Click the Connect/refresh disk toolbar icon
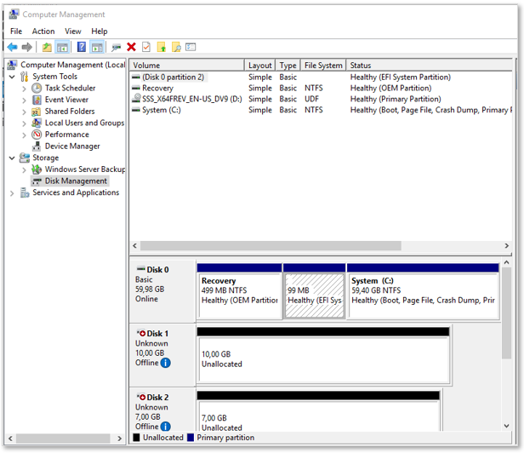Image resolution: width=524 pixels, height=453 pixels. (116, 47)
